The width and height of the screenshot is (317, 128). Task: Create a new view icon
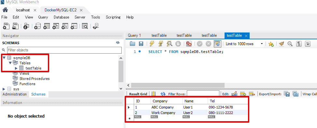56,26
